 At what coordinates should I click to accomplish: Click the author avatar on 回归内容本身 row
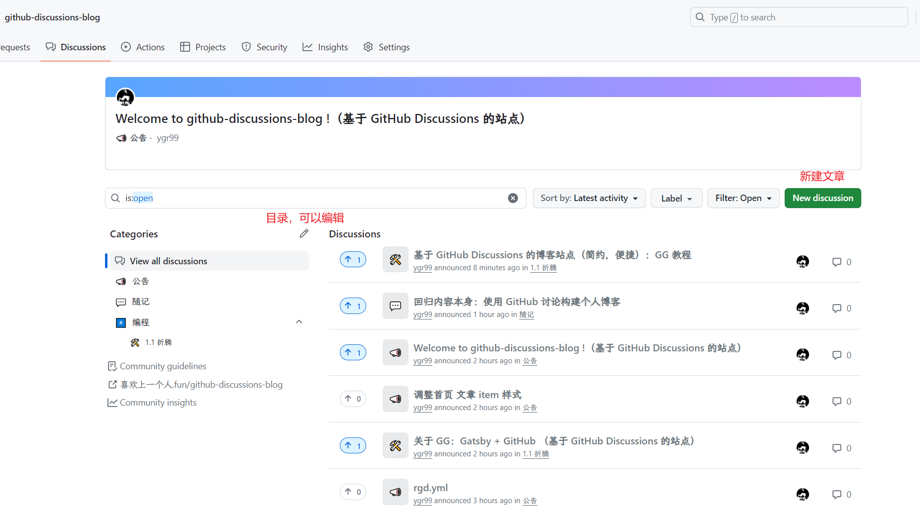(803, 308)
